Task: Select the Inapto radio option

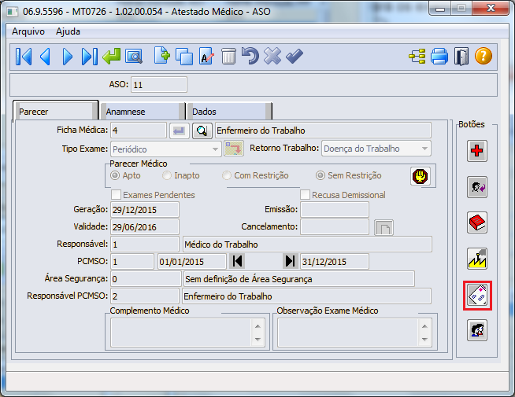Action: tap(167, 175)
